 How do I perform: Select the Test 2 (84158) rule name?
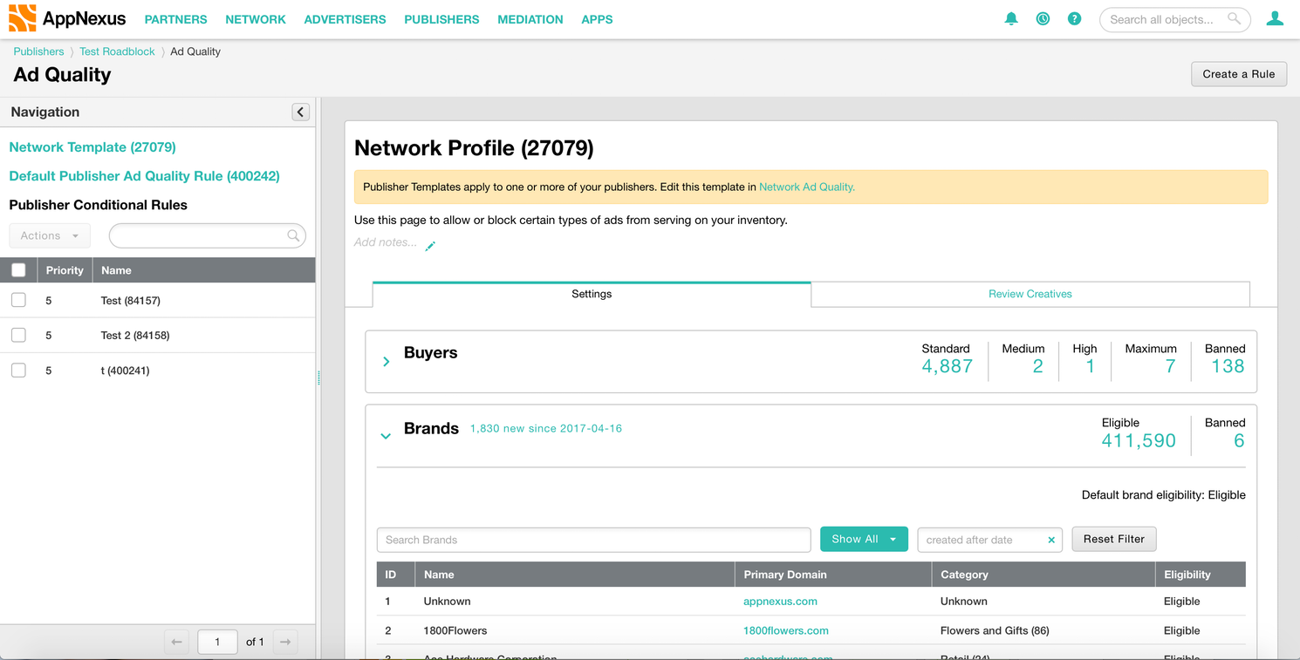(x=135, y=335)
